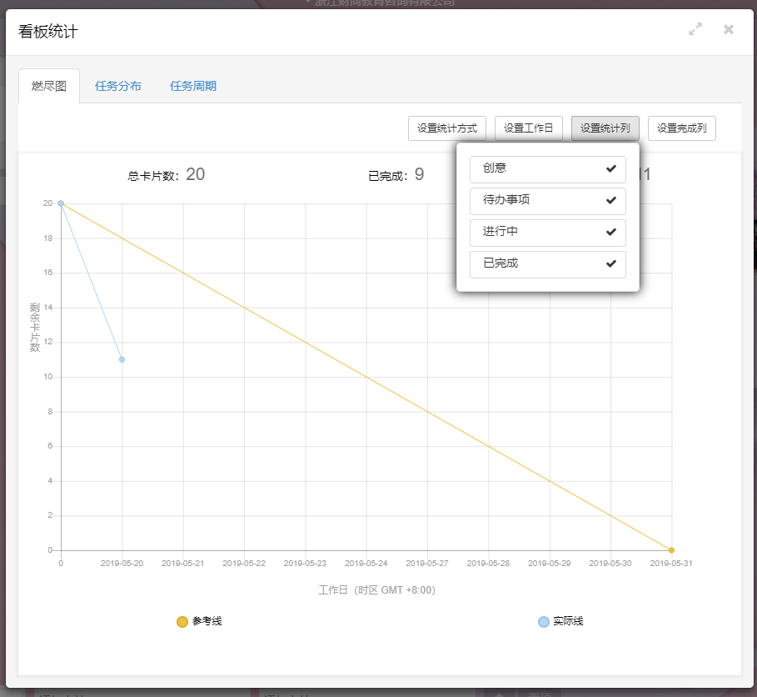Close the 看板统计 dialog
757x697 pixels.
click(729, 29)
